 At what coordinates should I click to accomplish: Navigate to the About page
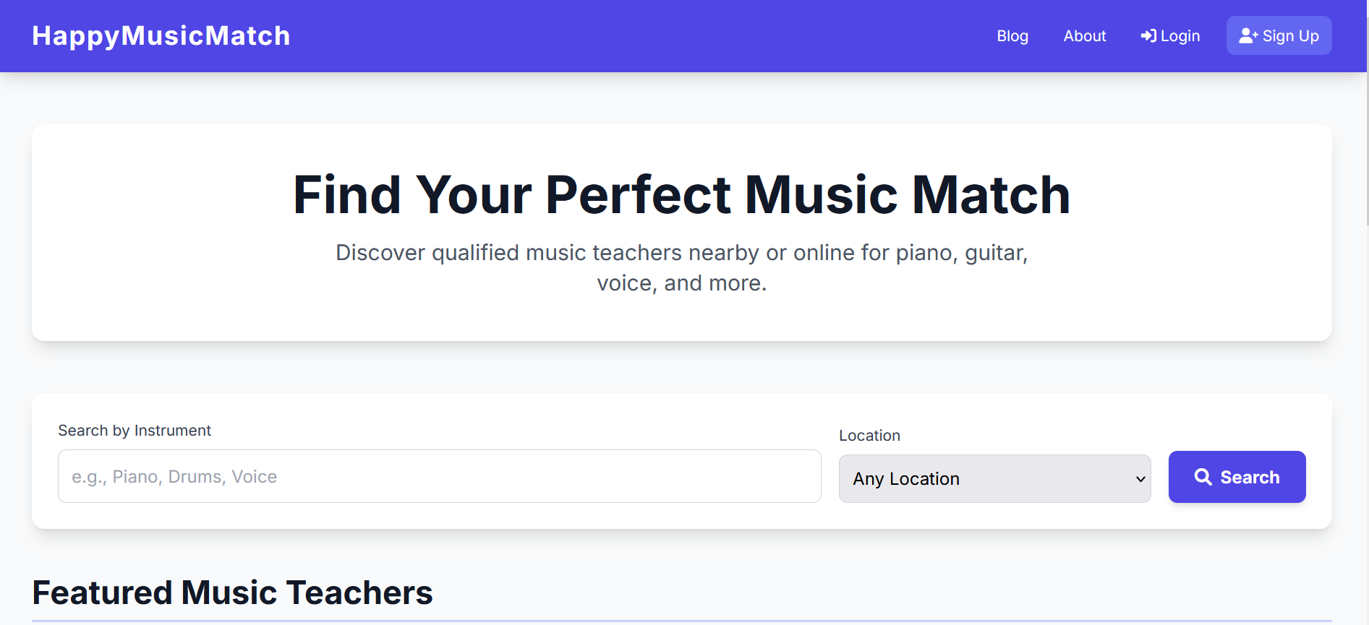pyautogui.click(x=1084, y=36)
